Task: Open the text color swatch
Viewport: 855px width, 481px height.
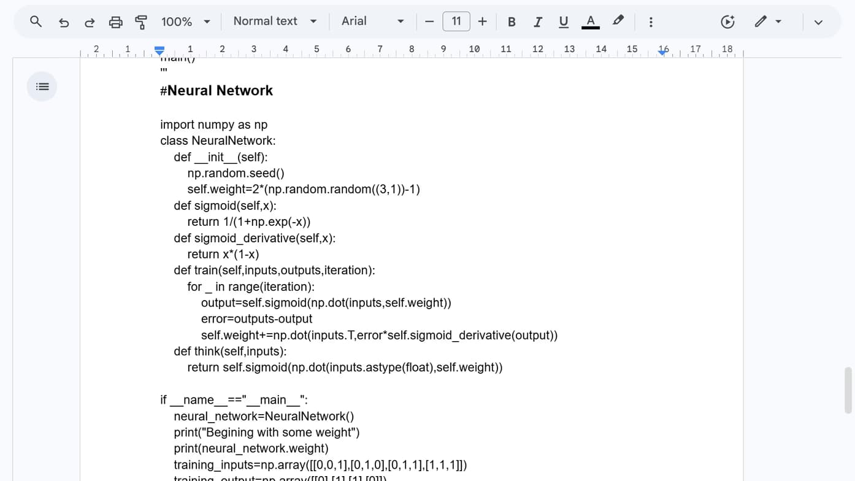Action: coord(590,21)
